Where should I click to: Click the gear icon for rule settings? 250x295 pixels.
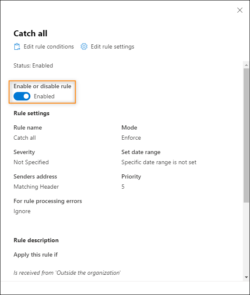tap(84, 46)
